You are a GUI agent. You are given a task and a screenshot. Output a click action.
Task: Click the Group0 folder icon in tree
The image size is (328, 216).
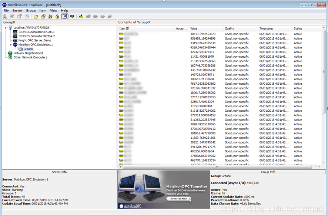[x=20, y=49]
